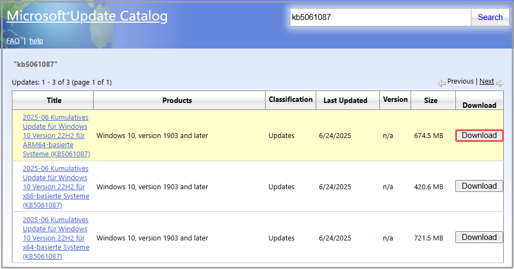Screen dimensions: 514x269
Task: Click the search field containing kb5061087
Action: coord(380,17)
